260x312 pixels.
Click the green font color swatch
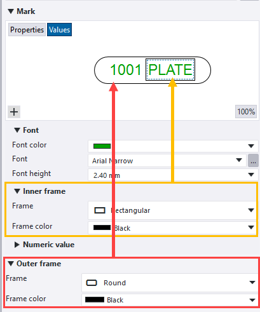tap(102, 146)
